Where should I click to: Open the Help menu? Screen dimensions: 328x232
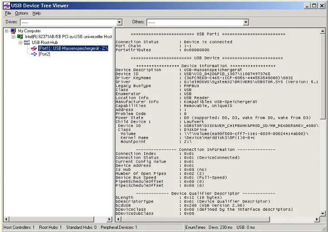pos(37,13)
